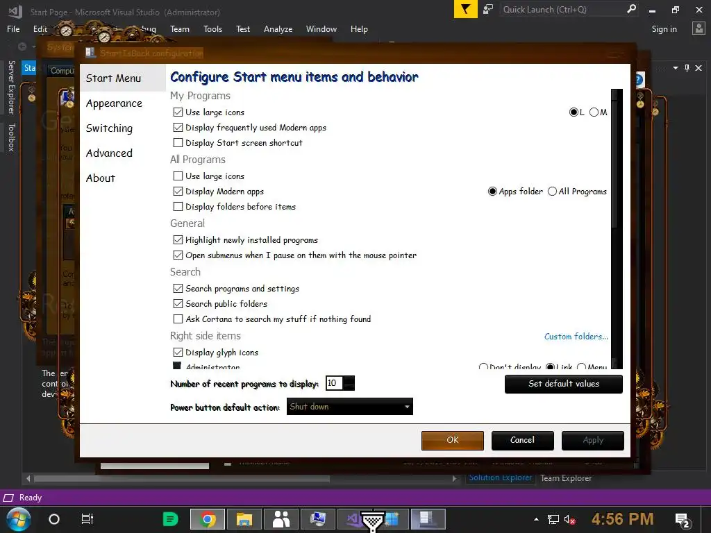The image size is (711, 533).
Task: Click the Ready status bar icon
Action: pos(8,498)
